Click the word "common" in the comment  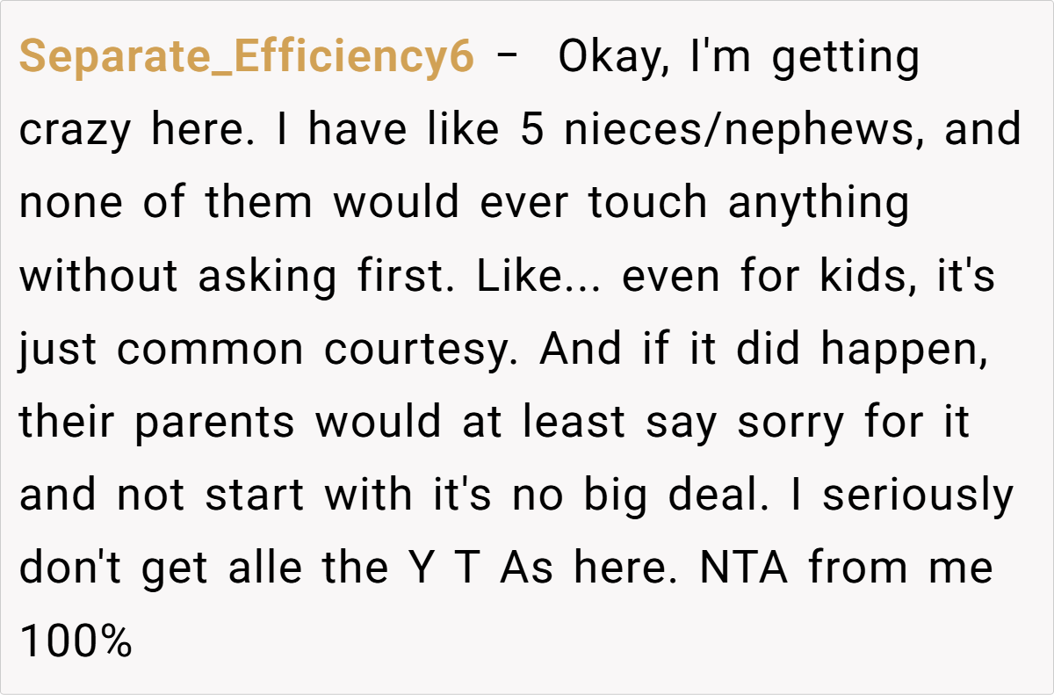click(212, 350)
